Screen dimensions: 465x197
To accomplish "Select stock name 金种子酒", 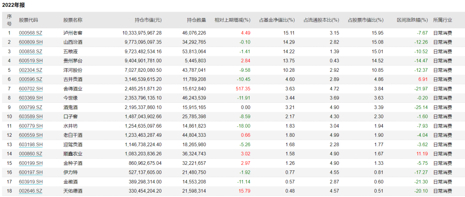I will coord(73,163).
